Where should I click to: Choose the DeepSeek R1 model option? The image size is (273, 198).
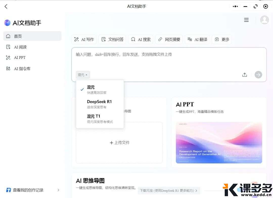[100, 104]
